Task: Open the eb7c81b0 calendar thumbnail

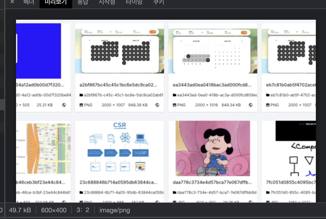Action: tap(289, 51)
